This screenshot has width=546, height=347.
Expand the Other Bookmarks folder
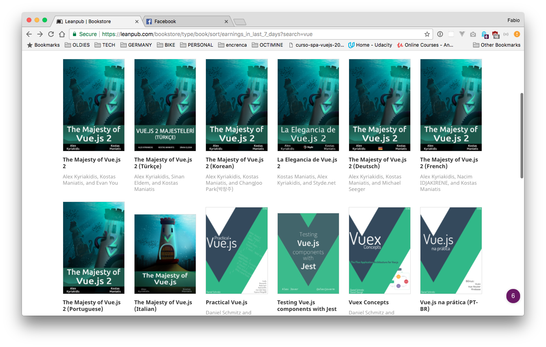coord(497,45)
